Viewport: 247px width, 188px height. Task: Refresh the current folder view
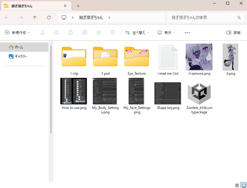pos(49,18)
